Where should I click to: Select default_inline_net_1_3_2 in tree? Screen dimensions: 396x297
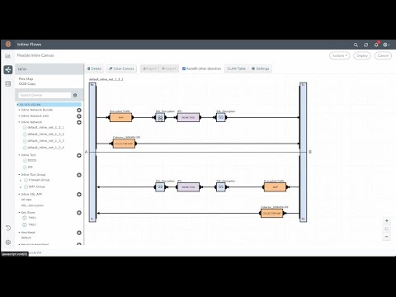tap(45, 134)
